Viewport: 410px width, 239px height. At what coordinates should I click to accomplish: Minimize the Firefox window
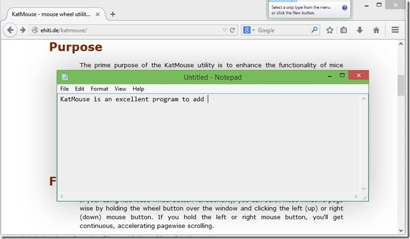click(x=366, y=5)
